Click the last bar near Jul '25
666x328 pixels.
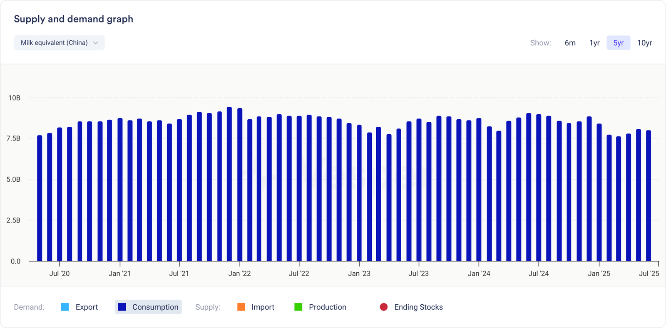[x=649, y=196]
